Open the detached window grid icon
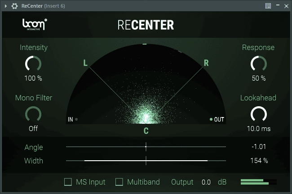 [x=268, y=6]
